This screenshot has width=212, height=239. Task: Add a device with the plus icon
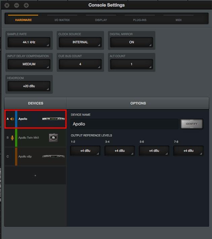35,176
